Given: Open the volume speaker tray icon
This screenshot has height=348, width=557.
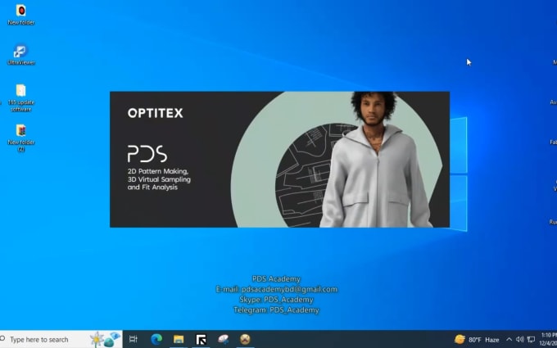Looking at the screenshot, I should click(x=519, y=340).
